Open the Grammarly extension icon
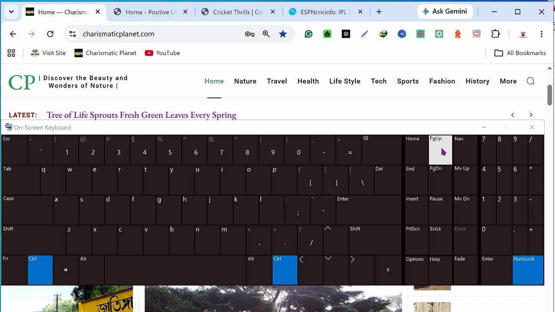This screenshot has width=555, height=312. click(x=309, y=34)
